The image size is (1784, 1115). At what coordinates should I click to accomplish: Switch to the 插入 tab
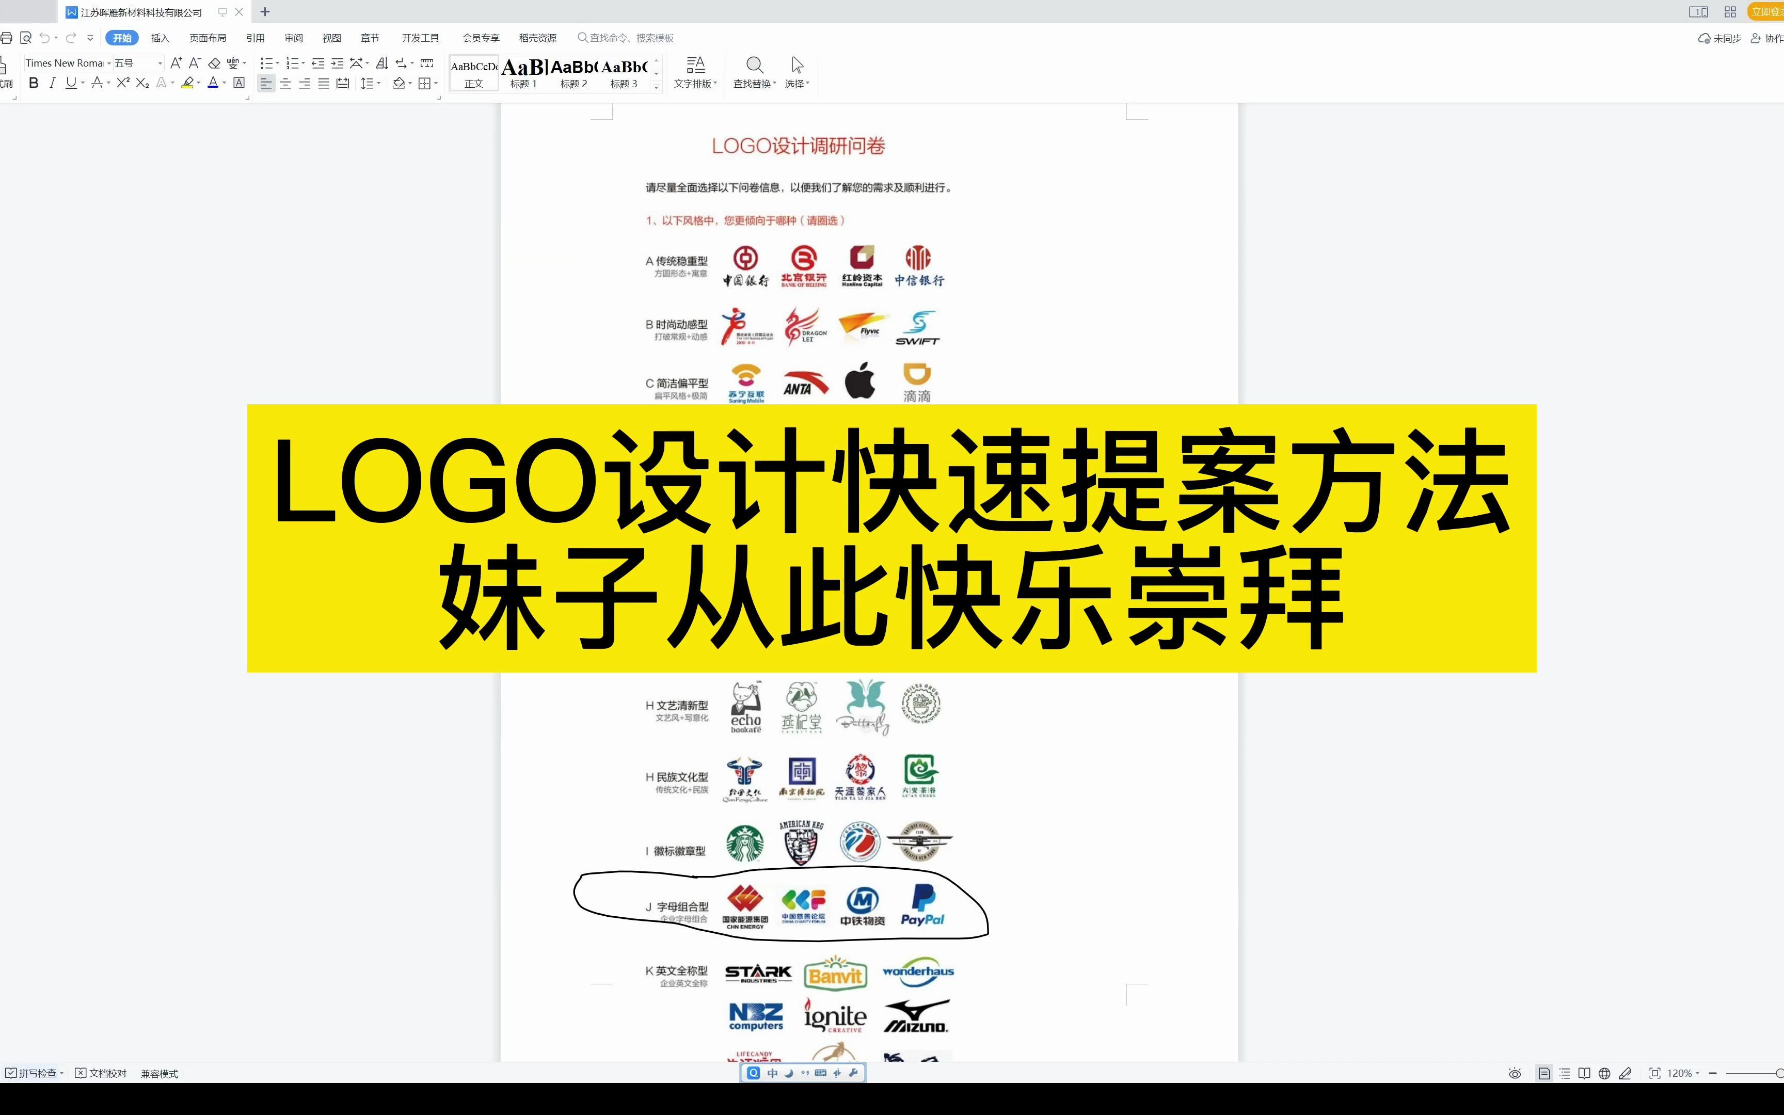point(160,38)
